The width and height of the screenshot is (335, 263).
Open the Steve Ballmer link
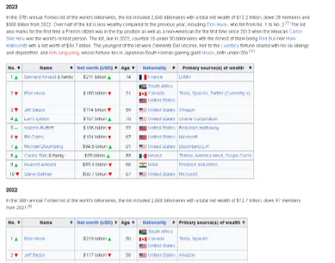click(x=38, y=174)
